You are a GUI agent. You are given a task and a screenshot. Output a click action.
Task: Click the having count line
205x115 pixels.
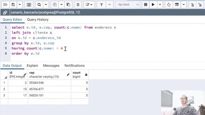point(37,48)
